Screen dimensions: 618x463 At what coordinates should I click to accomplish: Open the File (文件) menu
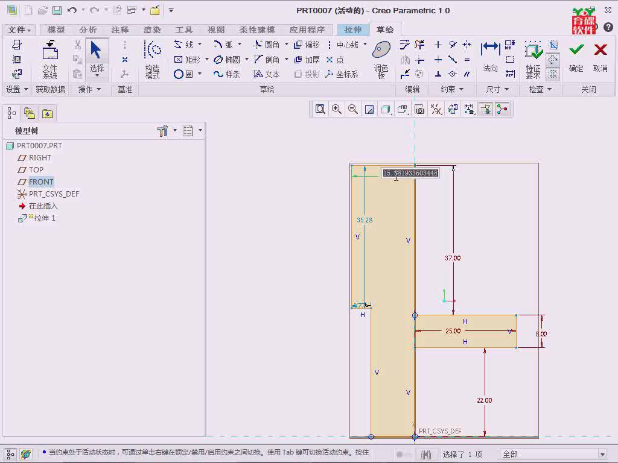19,30
